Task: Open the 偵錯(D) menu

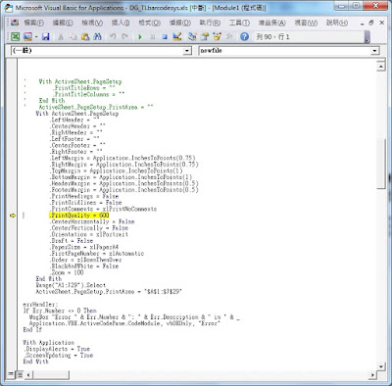Action: coord(179,23)
